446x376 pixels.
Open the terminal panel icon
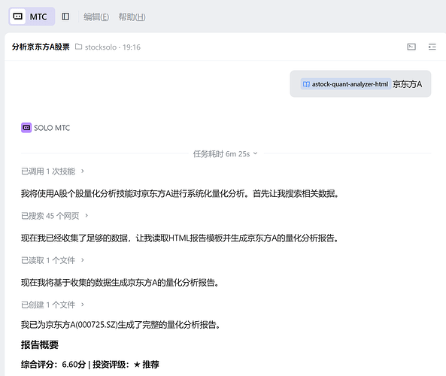coord(411,47)
